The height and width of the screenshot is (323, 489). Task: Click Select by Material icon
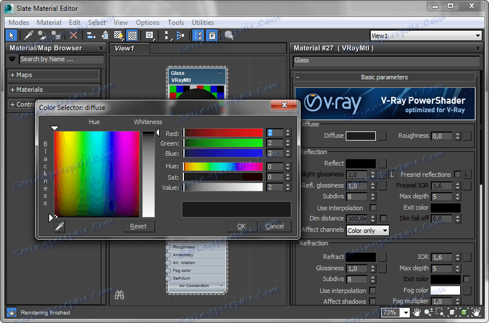[229, 35]
